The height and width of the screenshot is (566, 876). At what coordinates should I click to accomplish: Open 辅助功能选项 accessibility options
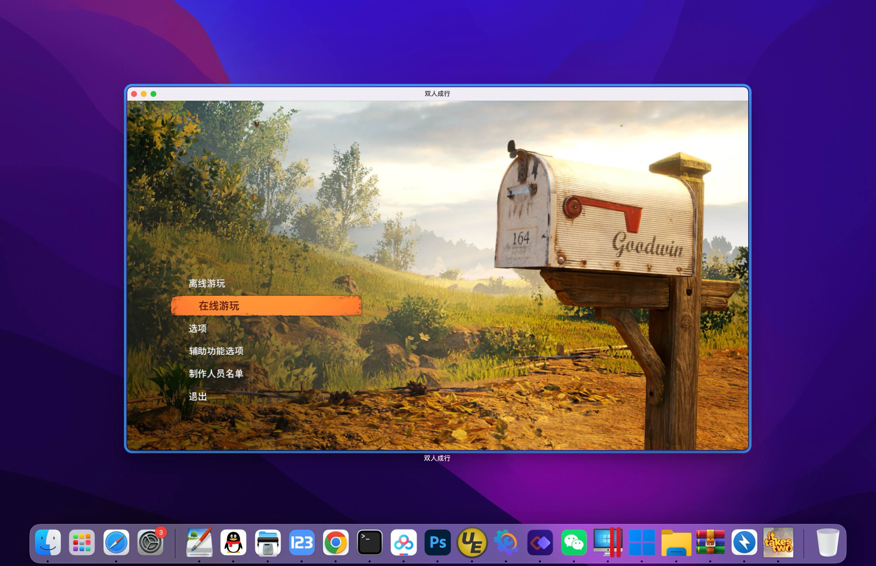(216, 351)
